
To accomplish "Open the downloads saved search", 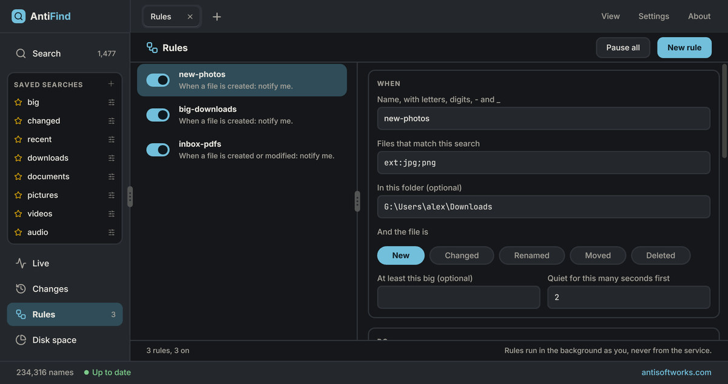I will 48,158.
